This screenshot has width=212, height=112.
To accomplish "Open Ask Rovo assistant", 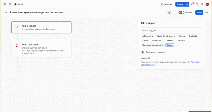I will tap(167, 4).
